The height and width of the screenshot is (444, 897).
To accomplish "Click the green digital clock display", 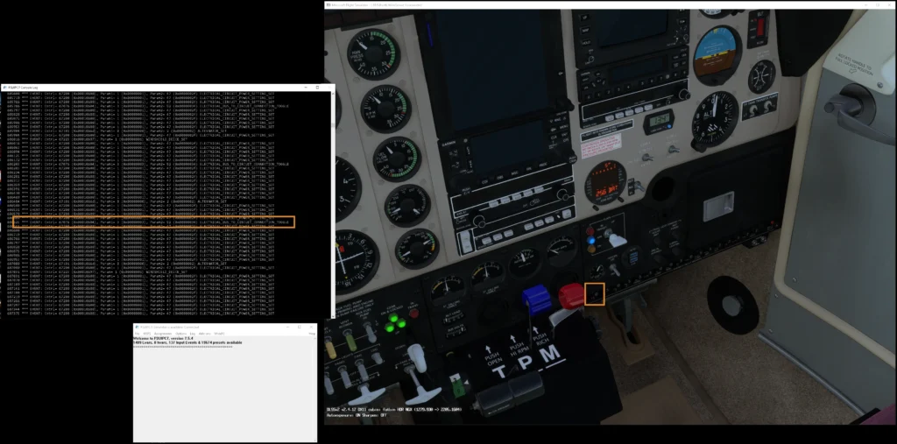I will pyautogui.click(x=658, y=120).
